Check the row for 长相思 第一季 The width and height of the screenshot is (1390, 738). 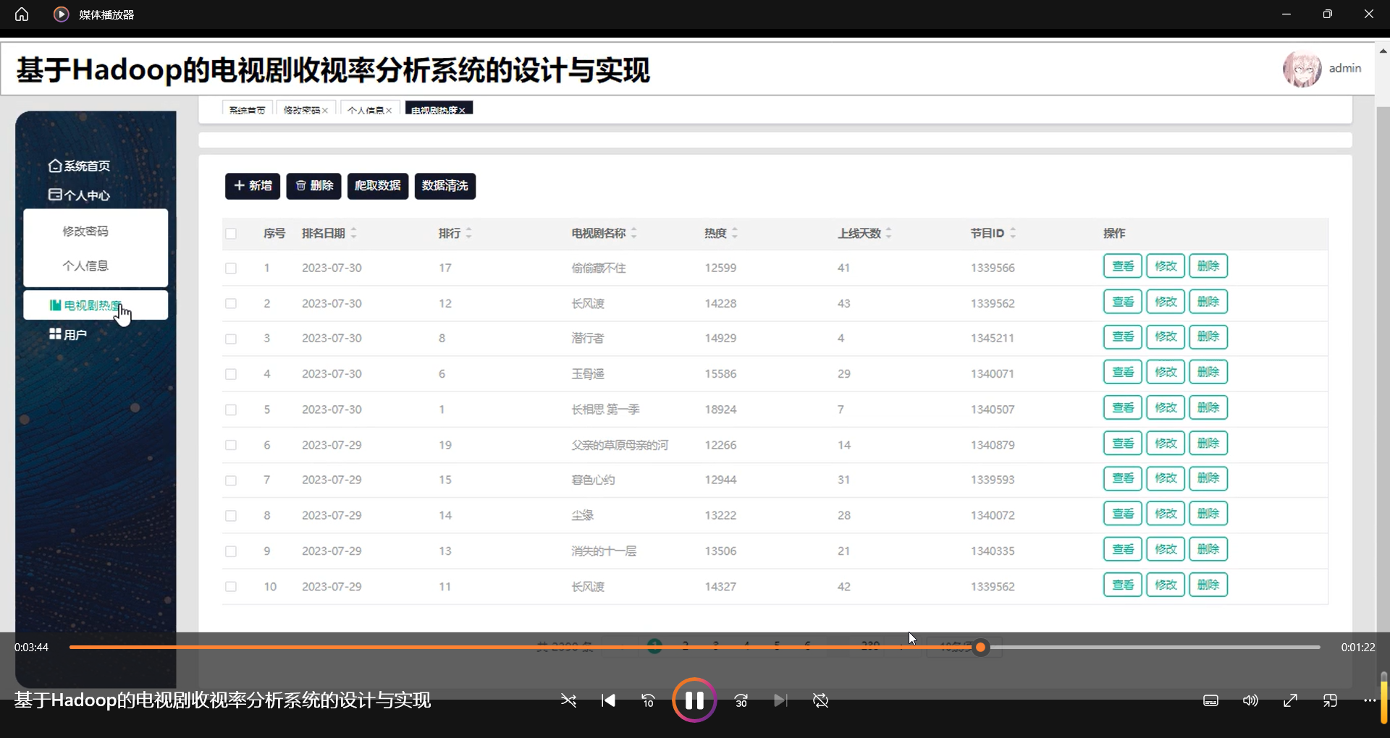(x=231, y=410)
